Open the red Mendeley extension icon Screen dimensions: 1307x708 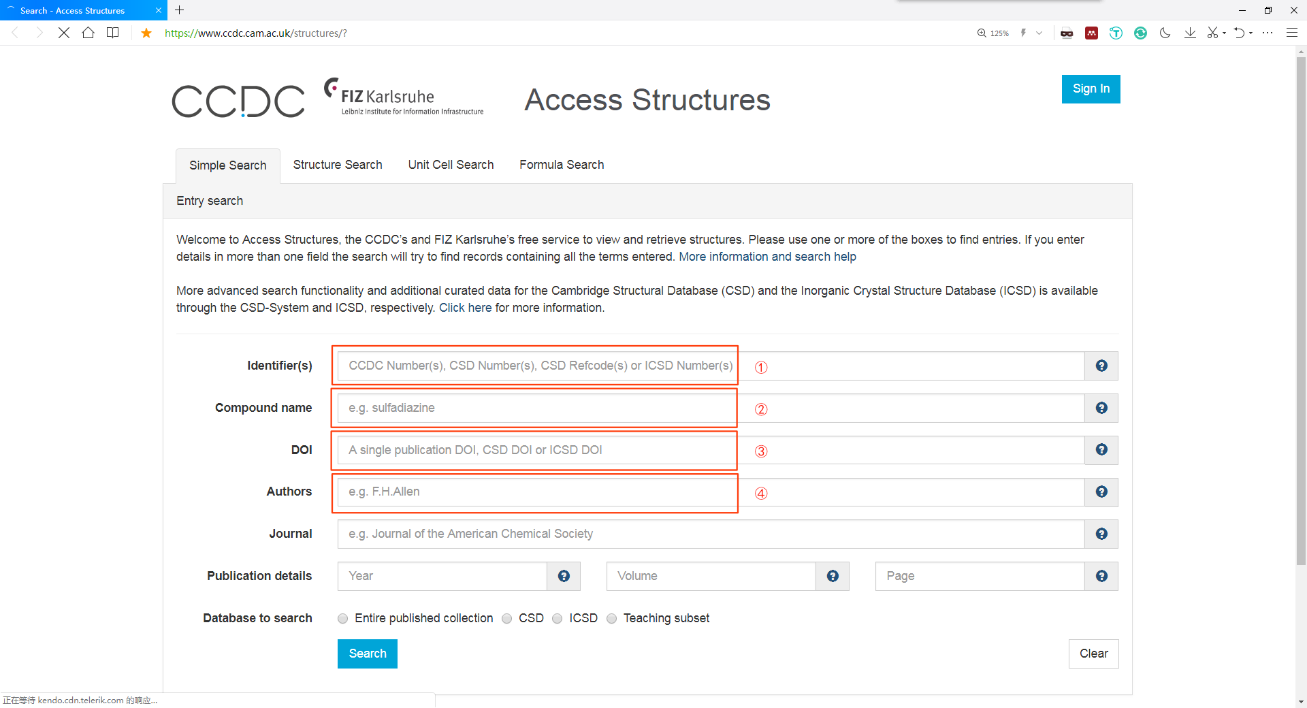[1091, 33]
